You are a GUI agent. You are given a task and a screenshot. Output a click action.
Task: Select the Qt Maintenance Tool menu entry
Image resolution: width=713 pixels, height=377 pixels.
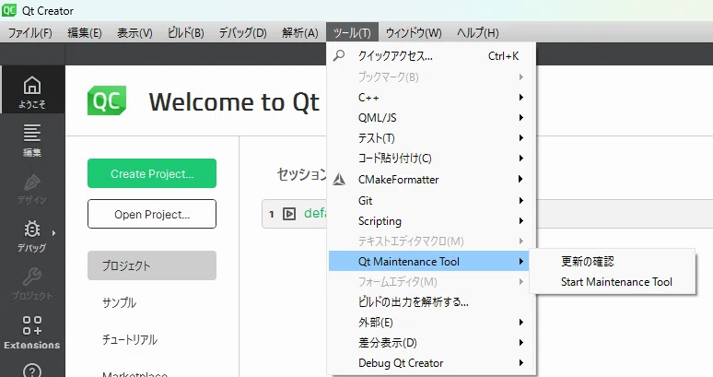pos(428,262)
